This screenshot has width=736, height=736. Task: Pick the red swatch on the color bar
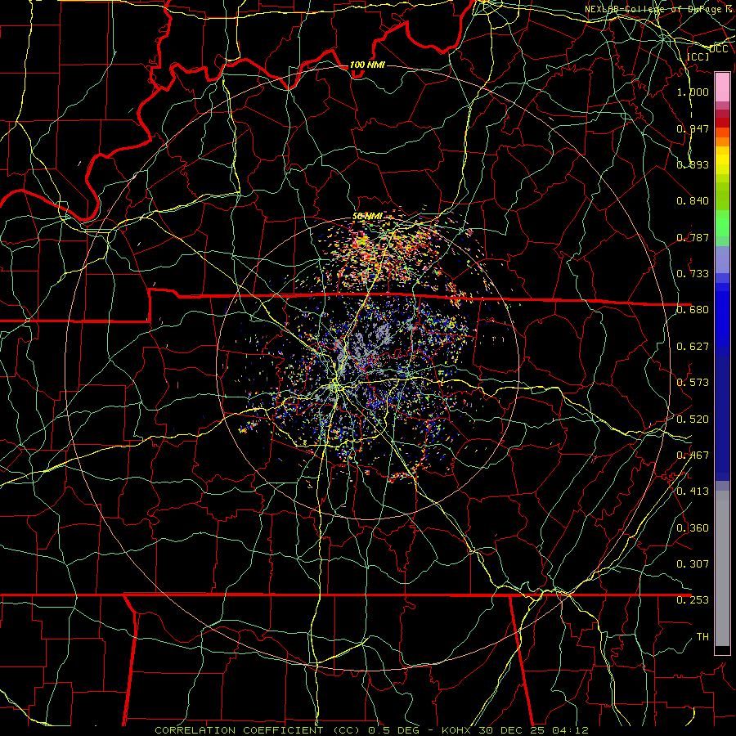(x=722, y=123)
